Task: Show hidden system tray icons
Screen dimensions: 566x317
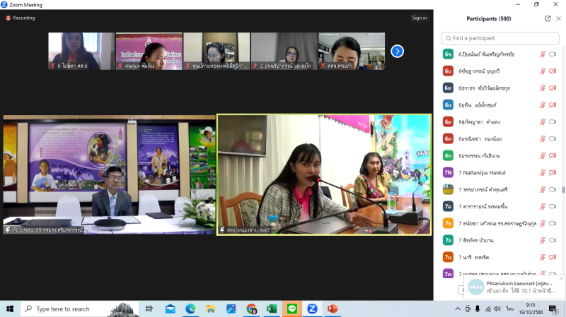Action: [x=458, y=309]
